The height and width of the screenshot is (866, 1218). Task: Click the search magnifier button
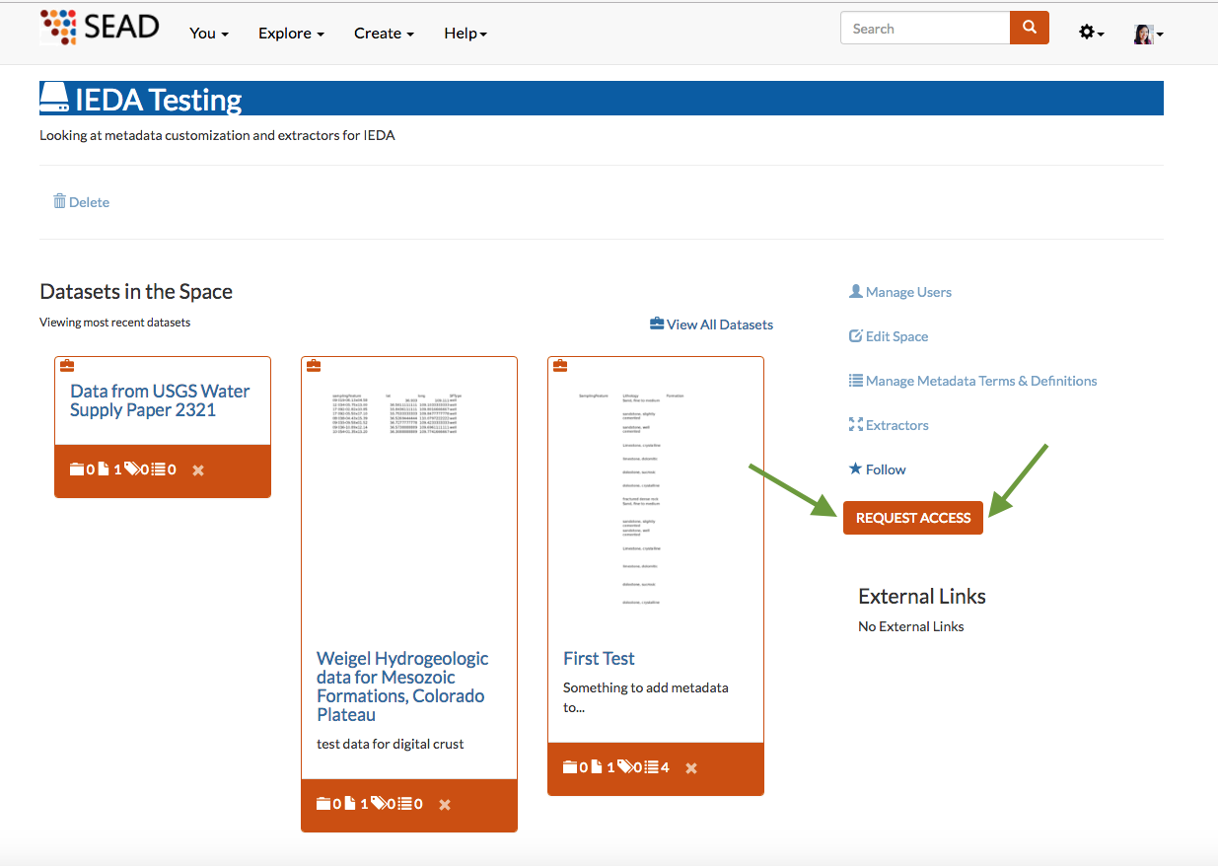[x=1029, y=29]
